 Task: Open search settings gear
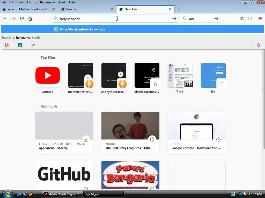pos(259,45)
